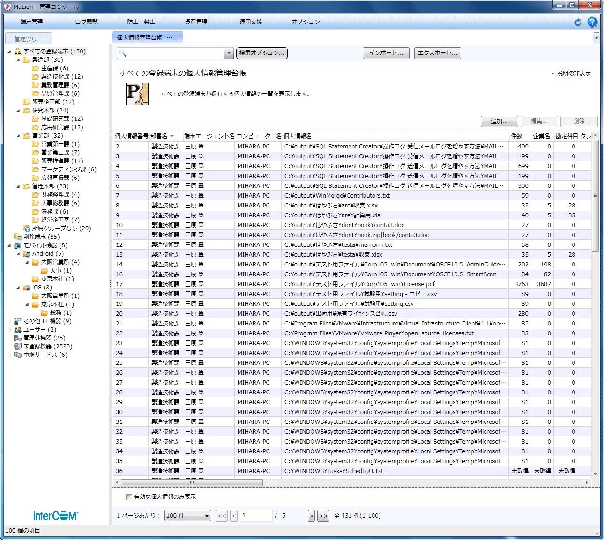Click the エクスポート... button
604x540 pixels.
[437, 53]
